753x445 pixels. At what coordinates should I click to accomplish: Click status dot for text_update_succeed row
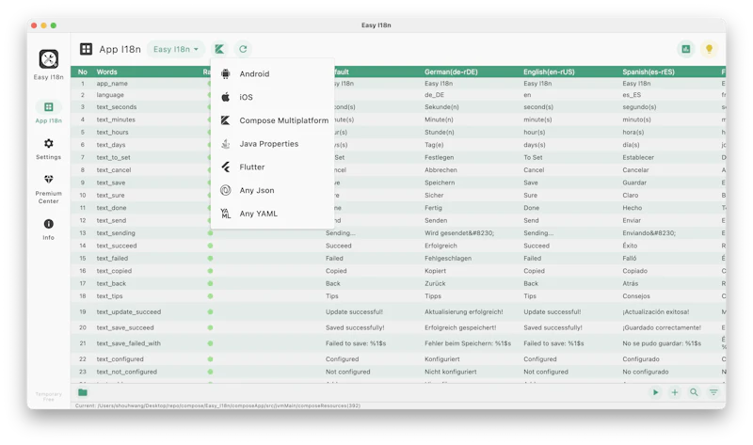pyautogui.click(x=210, y=311)
